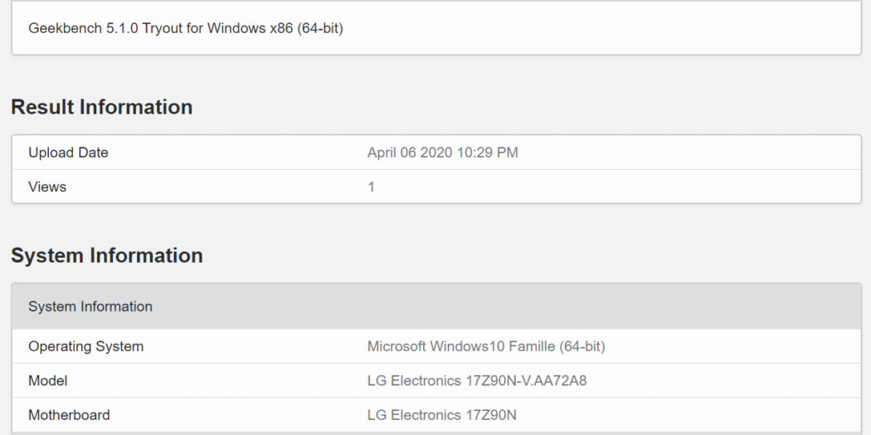
Task: Click the April 06 2020 10:29 PM value
Action: (x=442, y=152)
